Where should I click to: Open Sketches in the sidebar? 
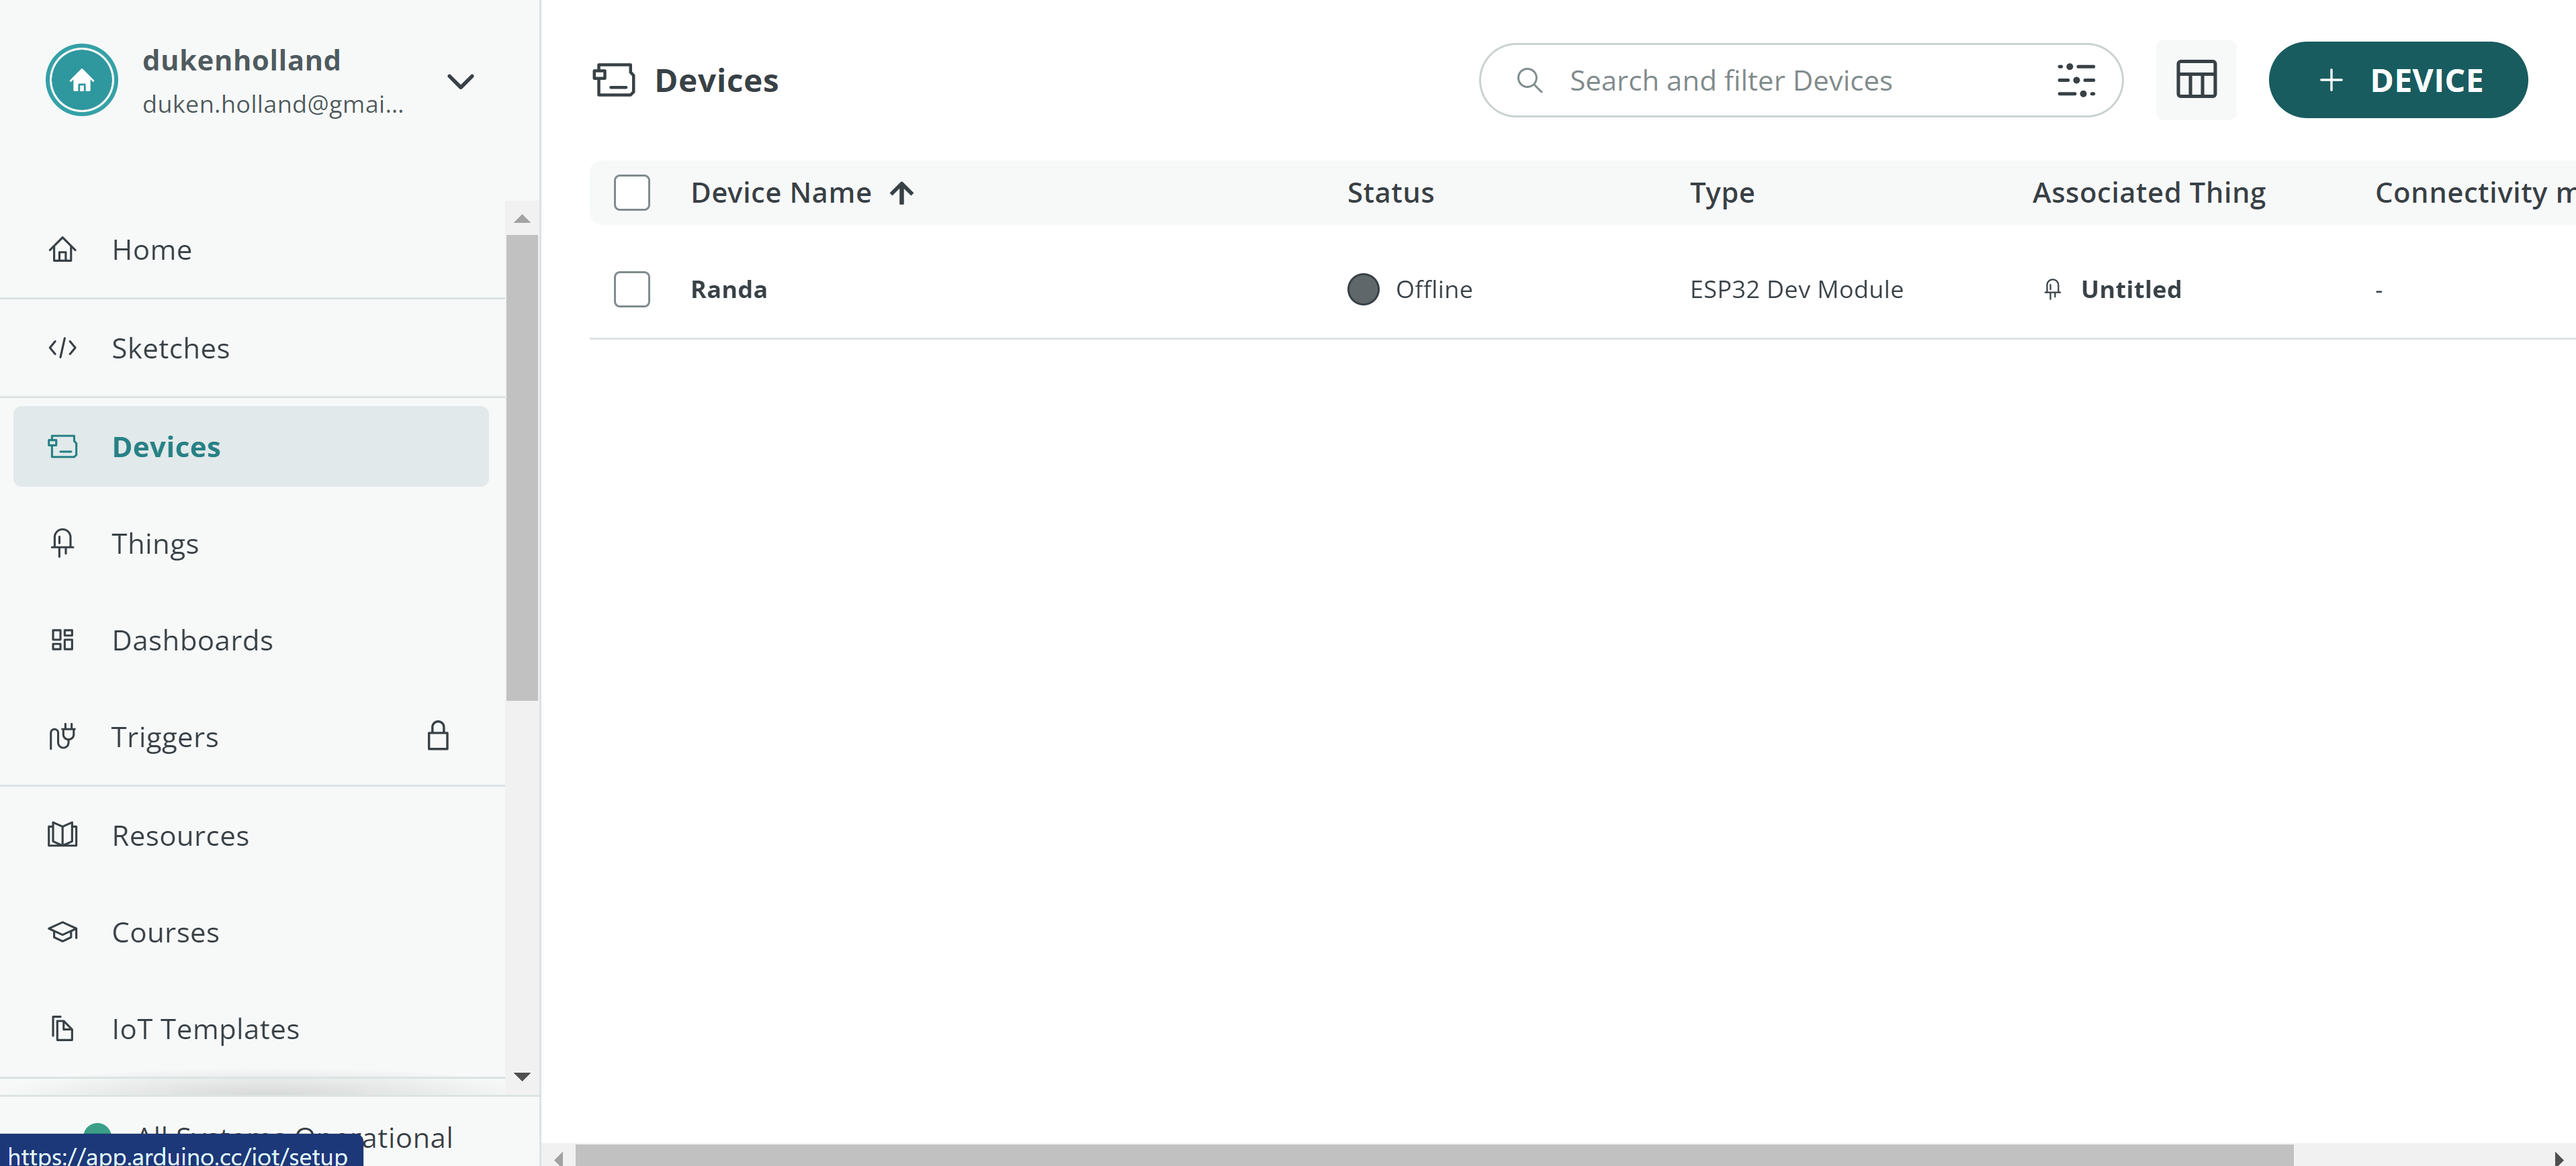252,348
